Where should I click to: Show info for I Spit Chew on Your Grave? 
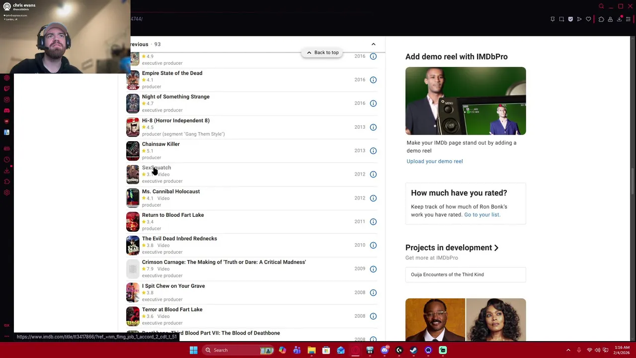pyautogui.click(x=373, y=292)
